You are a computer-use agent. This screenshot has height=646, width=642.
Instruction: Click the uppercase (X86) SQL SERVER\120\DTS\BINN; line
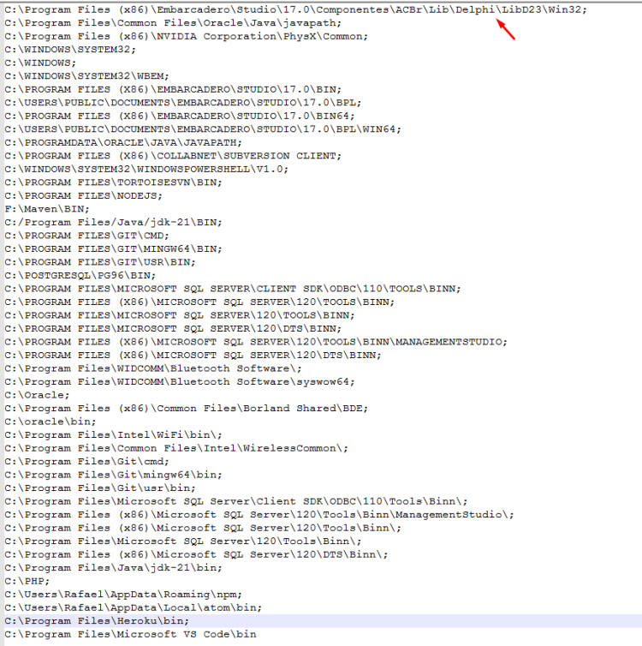[x=193, y=356]
